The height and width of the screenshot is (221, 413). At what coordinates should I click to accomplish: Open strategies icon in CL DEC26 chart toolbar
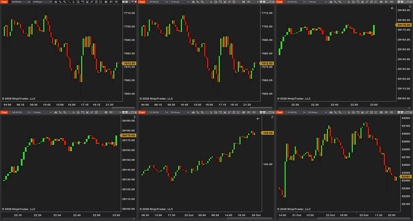click(x=234, y=112)
